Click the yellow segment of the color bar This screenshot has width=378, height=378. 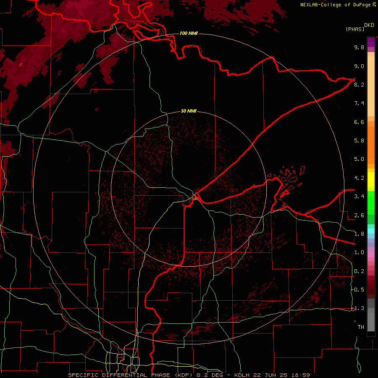tap(371, 180)
